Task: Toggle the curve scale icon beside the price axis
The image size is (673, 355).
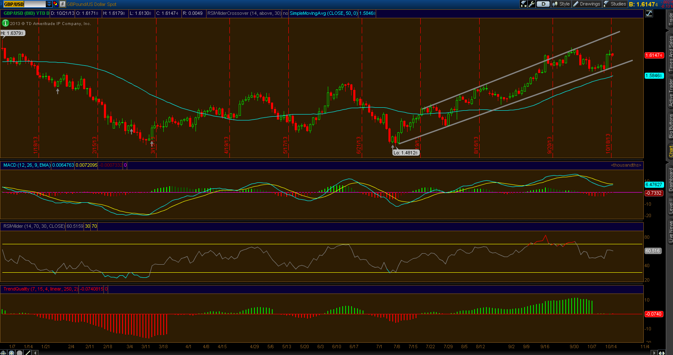Action: tap(649, 13)
